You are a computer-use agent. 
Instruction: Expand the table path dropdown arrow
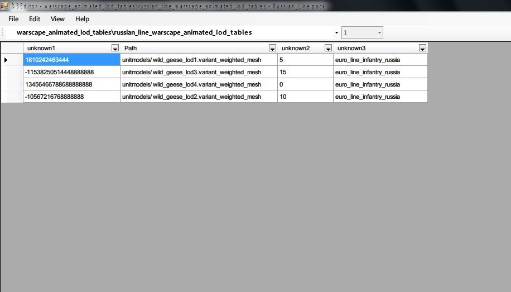tap(336, 33)
